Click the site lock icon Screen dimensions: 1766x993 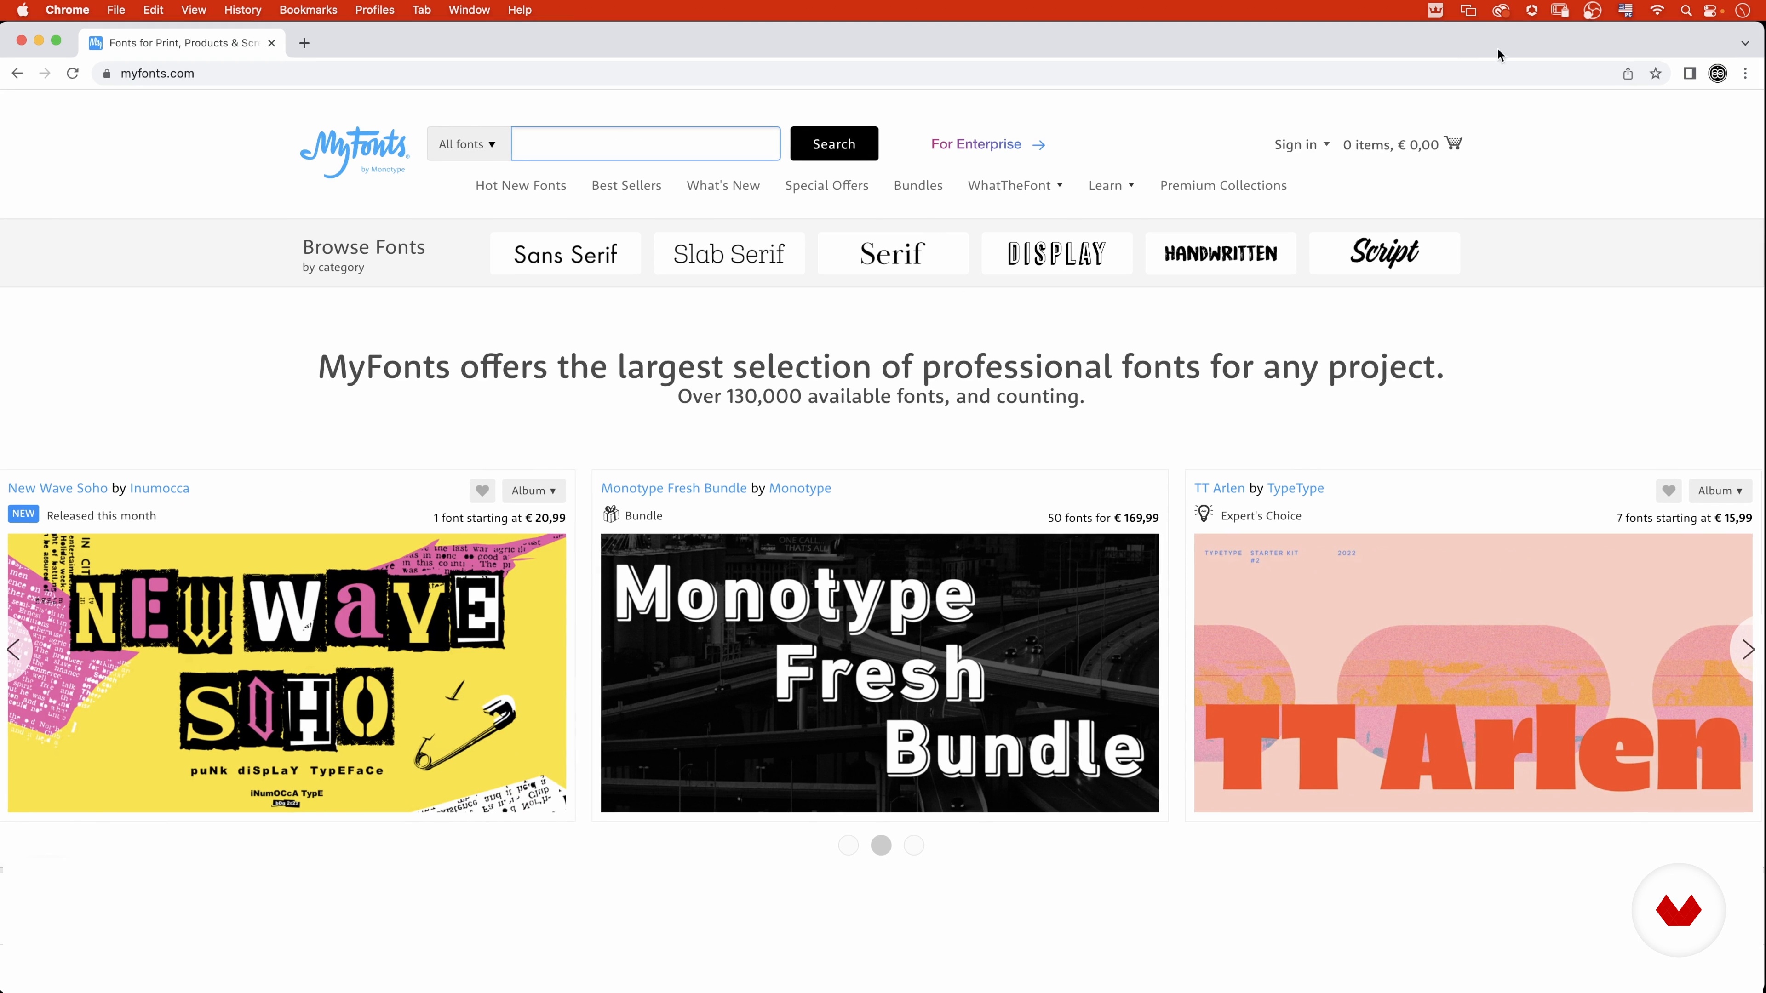pyautogui.click(x=106, y=74)
